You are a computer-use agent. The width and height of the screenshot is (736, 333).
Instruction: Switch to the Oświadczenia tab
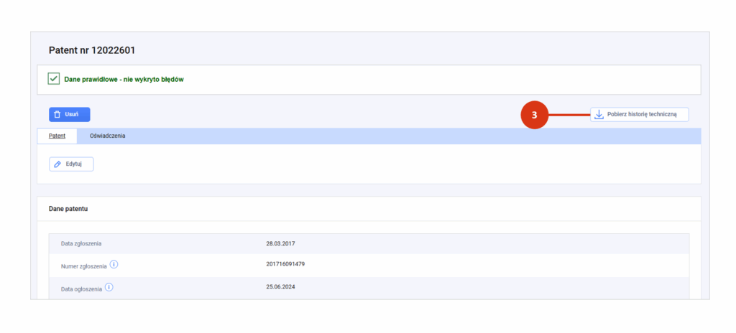click(108, 136)
